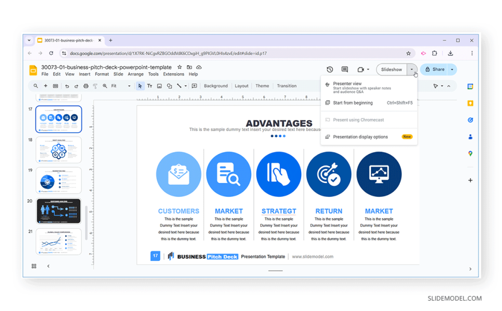Click the zoom tool icon

(x=104, y=86)
